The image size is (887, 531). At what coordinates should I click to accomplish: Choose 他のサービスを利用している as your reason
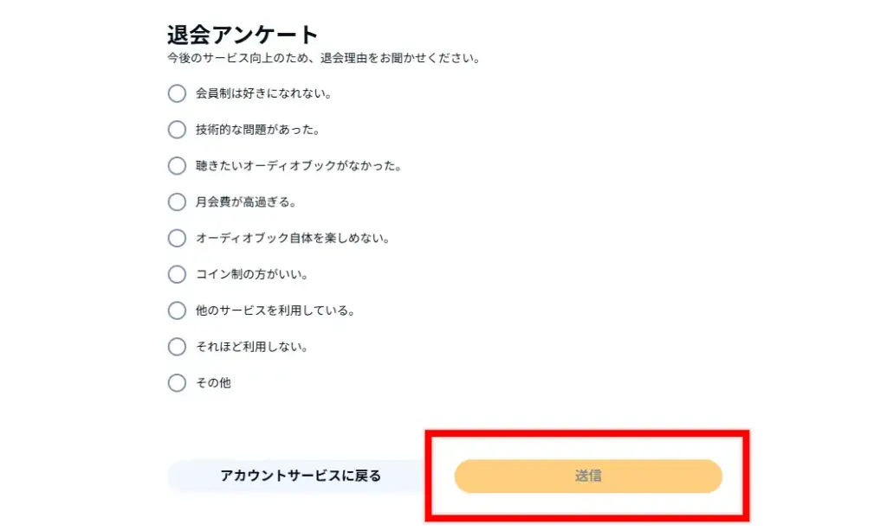pos(177,310)
